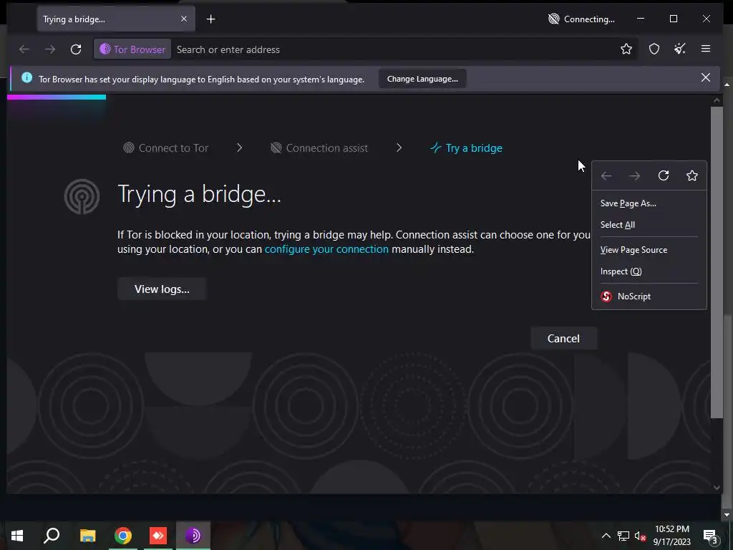
Task: Open the Windows Start menu
Action: [x=17, y=536]
